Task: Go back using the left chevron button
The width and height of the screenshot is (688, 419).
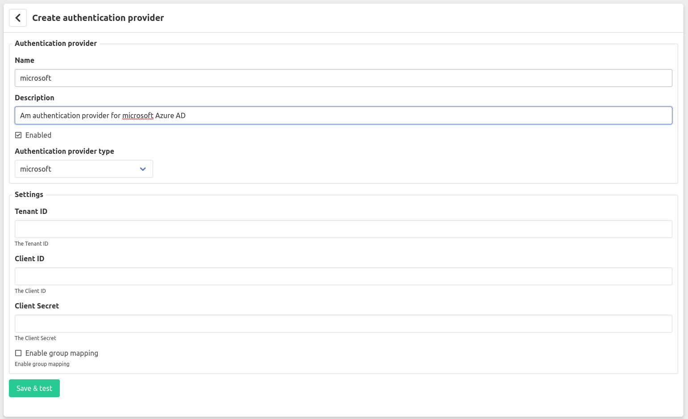Action: coord(18,18)
